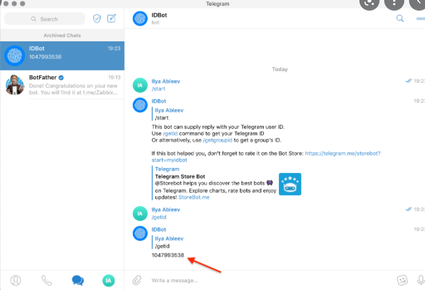425x290 pixels.
Task: Open the privacy shield icon
Action: coord(97,18)
